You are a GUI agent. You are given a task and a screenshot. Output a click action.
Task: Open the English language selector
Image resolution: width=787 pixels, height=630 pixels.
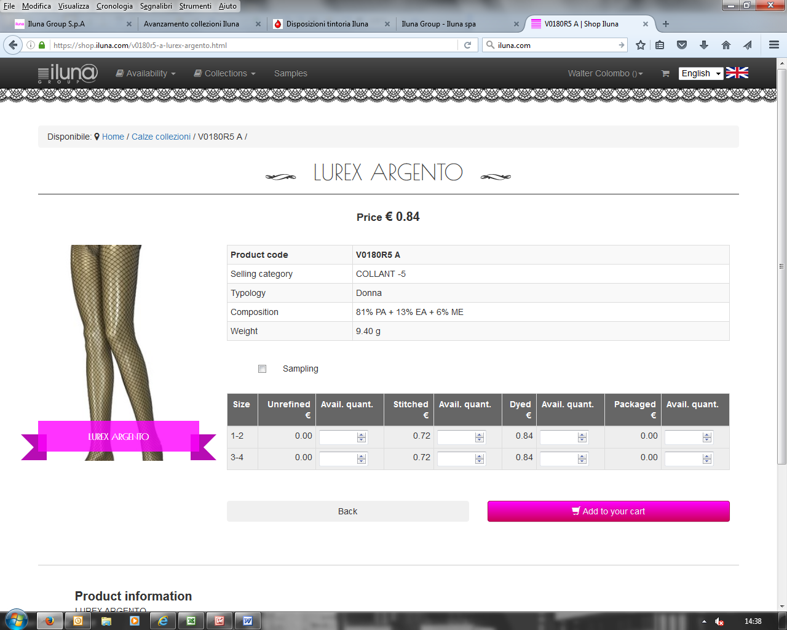(x=701, y=73)
